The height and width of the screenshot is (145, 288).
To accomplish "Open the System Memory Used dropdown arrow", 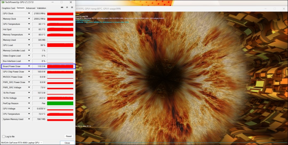I will [29, 119].
